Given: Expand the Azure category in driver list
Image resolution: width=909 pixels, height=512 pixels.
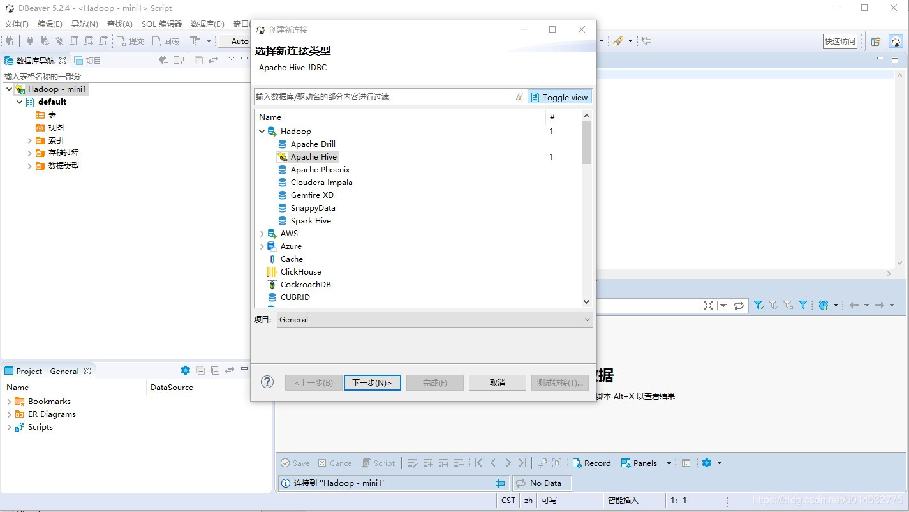Looking at the screenshot, I should pyautogui.click(x=262, y=246).
